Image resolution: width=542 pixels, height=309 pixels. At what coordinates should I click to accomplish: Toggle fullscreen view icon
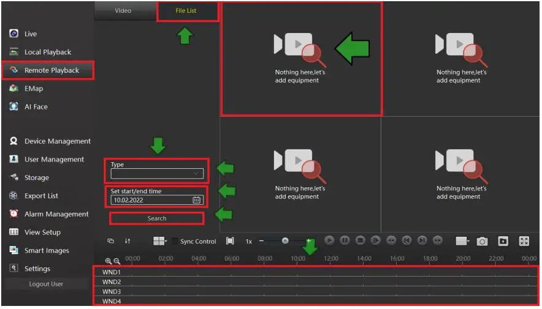(524, 241)
